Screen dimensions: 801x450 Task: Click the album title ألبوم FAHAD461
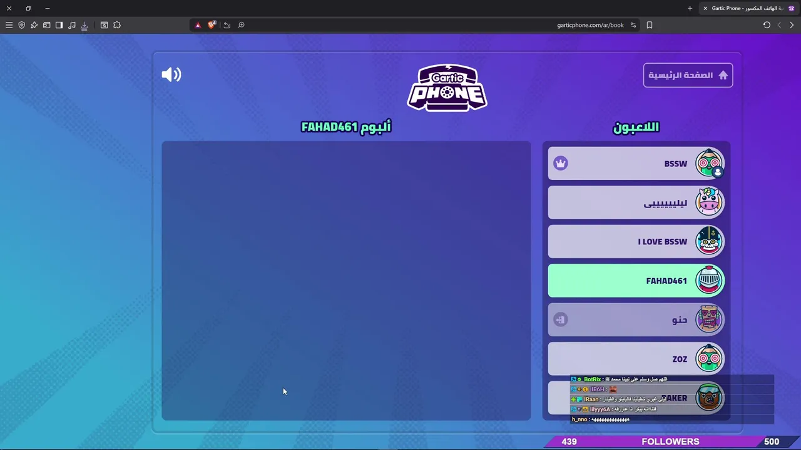[x=346, y=127]
